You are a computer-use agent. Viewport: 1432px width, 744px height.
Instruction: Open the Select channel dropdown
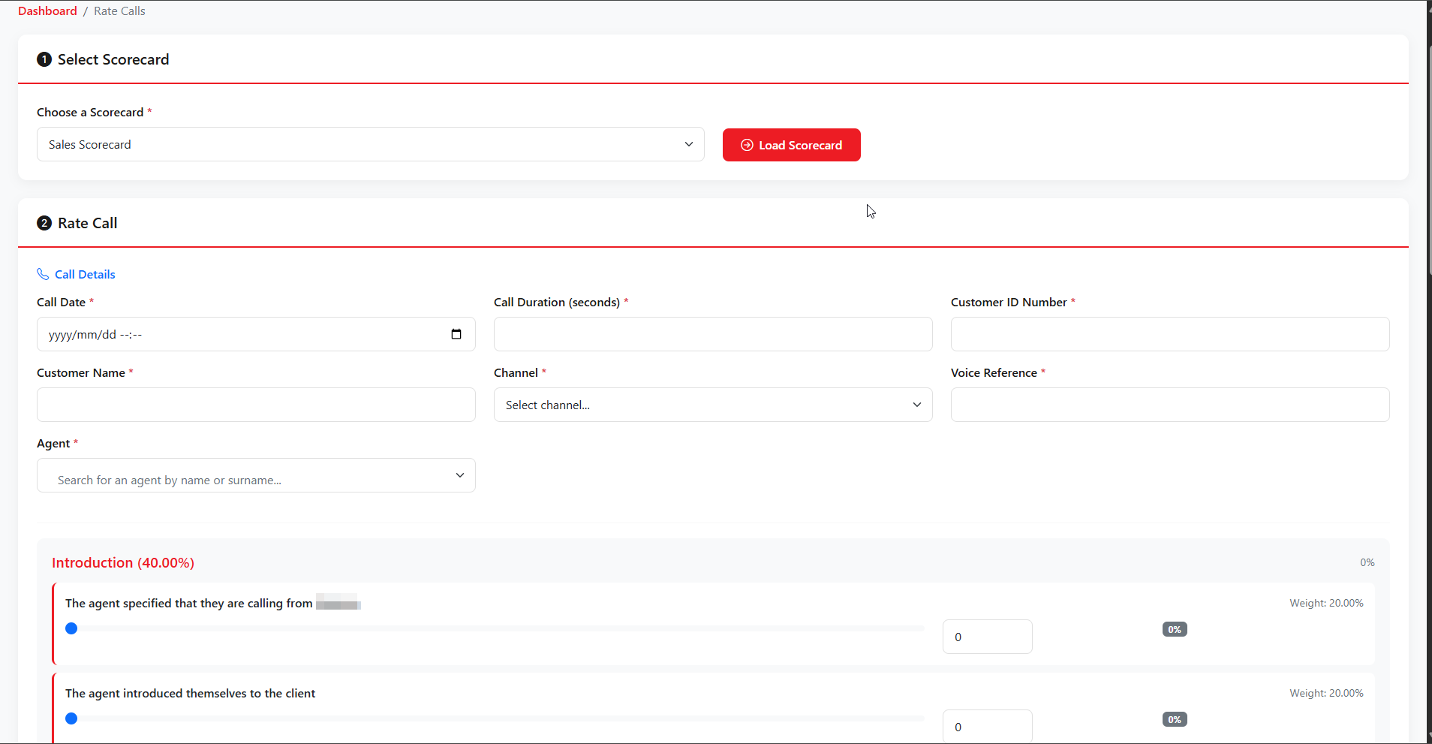pyautogui.click(x=713, y=405)
